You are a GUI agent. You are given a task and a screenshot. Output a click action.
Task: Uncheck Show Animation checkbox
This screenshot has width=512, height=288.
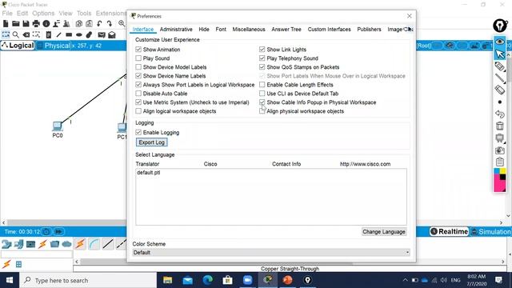pos(138,50)
